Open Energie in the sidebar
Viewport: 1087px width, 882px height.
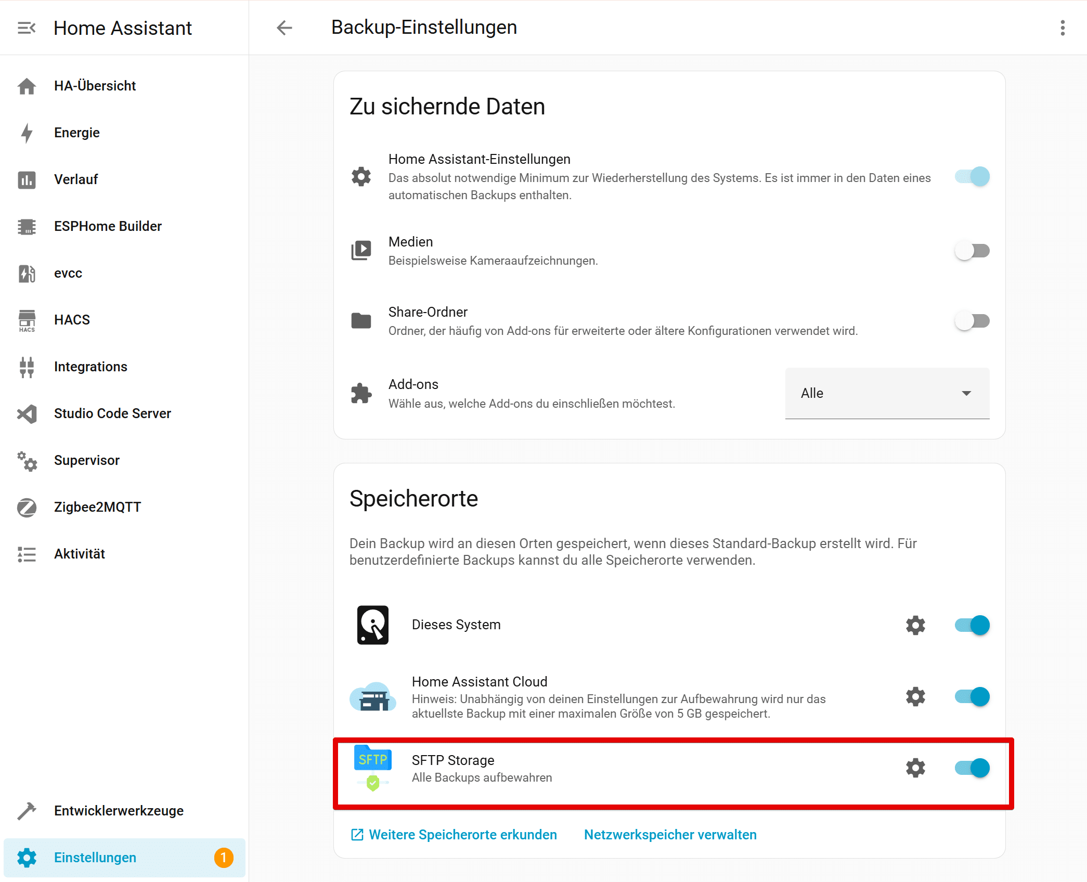pos(124,133)
